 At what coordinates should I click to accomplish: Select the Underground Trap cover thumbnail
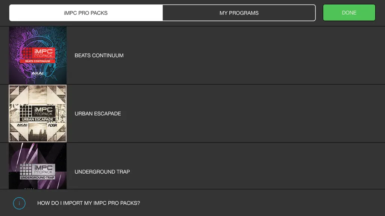(38, 166)
